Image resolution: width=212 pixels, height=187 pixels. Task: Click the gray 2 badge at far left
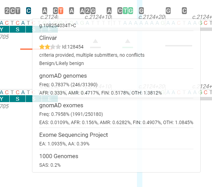point(7,11)
